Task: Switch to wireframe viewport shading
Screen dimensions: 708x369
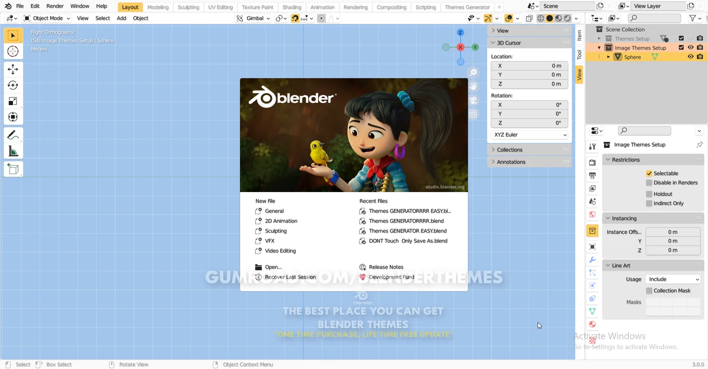Action: point(541,18)
